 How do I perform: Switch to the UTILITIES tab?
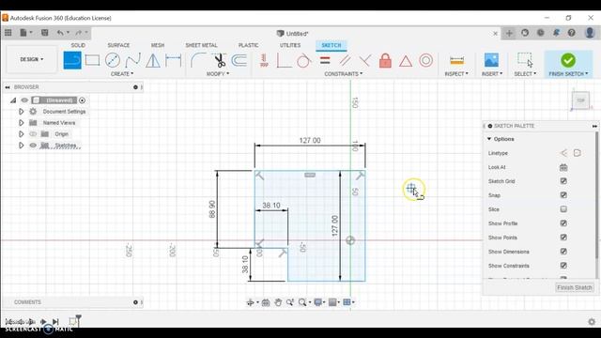click(x=290, y=45)
